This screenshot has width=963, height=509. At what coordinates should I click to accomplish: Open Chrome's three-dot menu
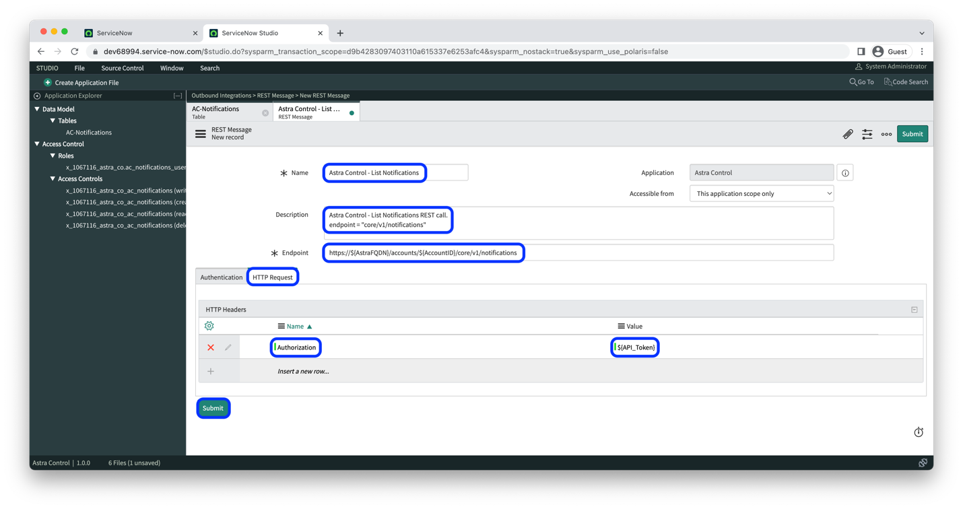click(x=922, y=51)
